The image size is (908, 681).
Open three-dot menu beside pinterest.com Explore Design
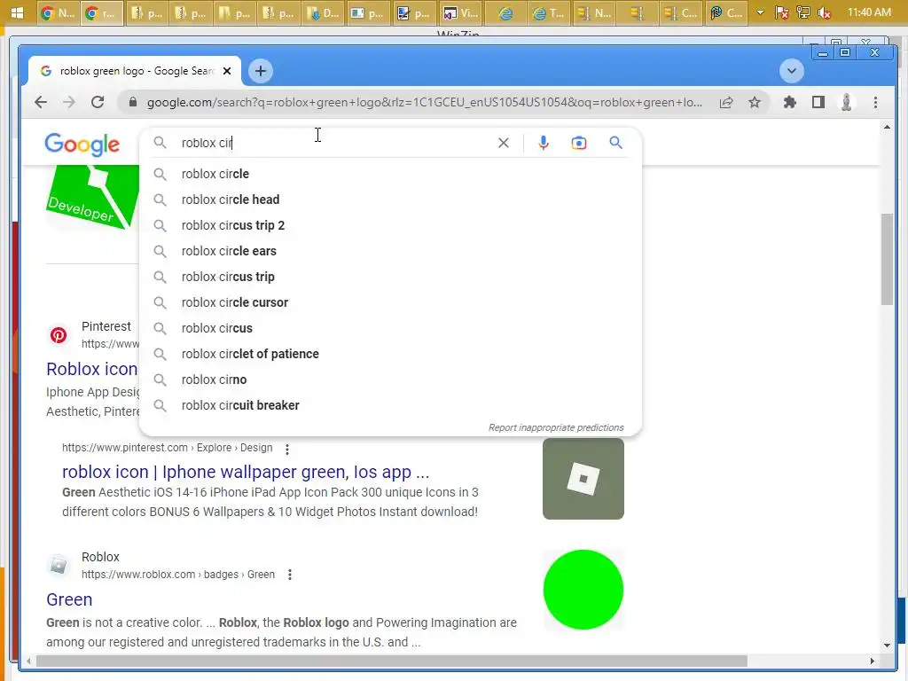pyautogui.click(x=287, y=448)
